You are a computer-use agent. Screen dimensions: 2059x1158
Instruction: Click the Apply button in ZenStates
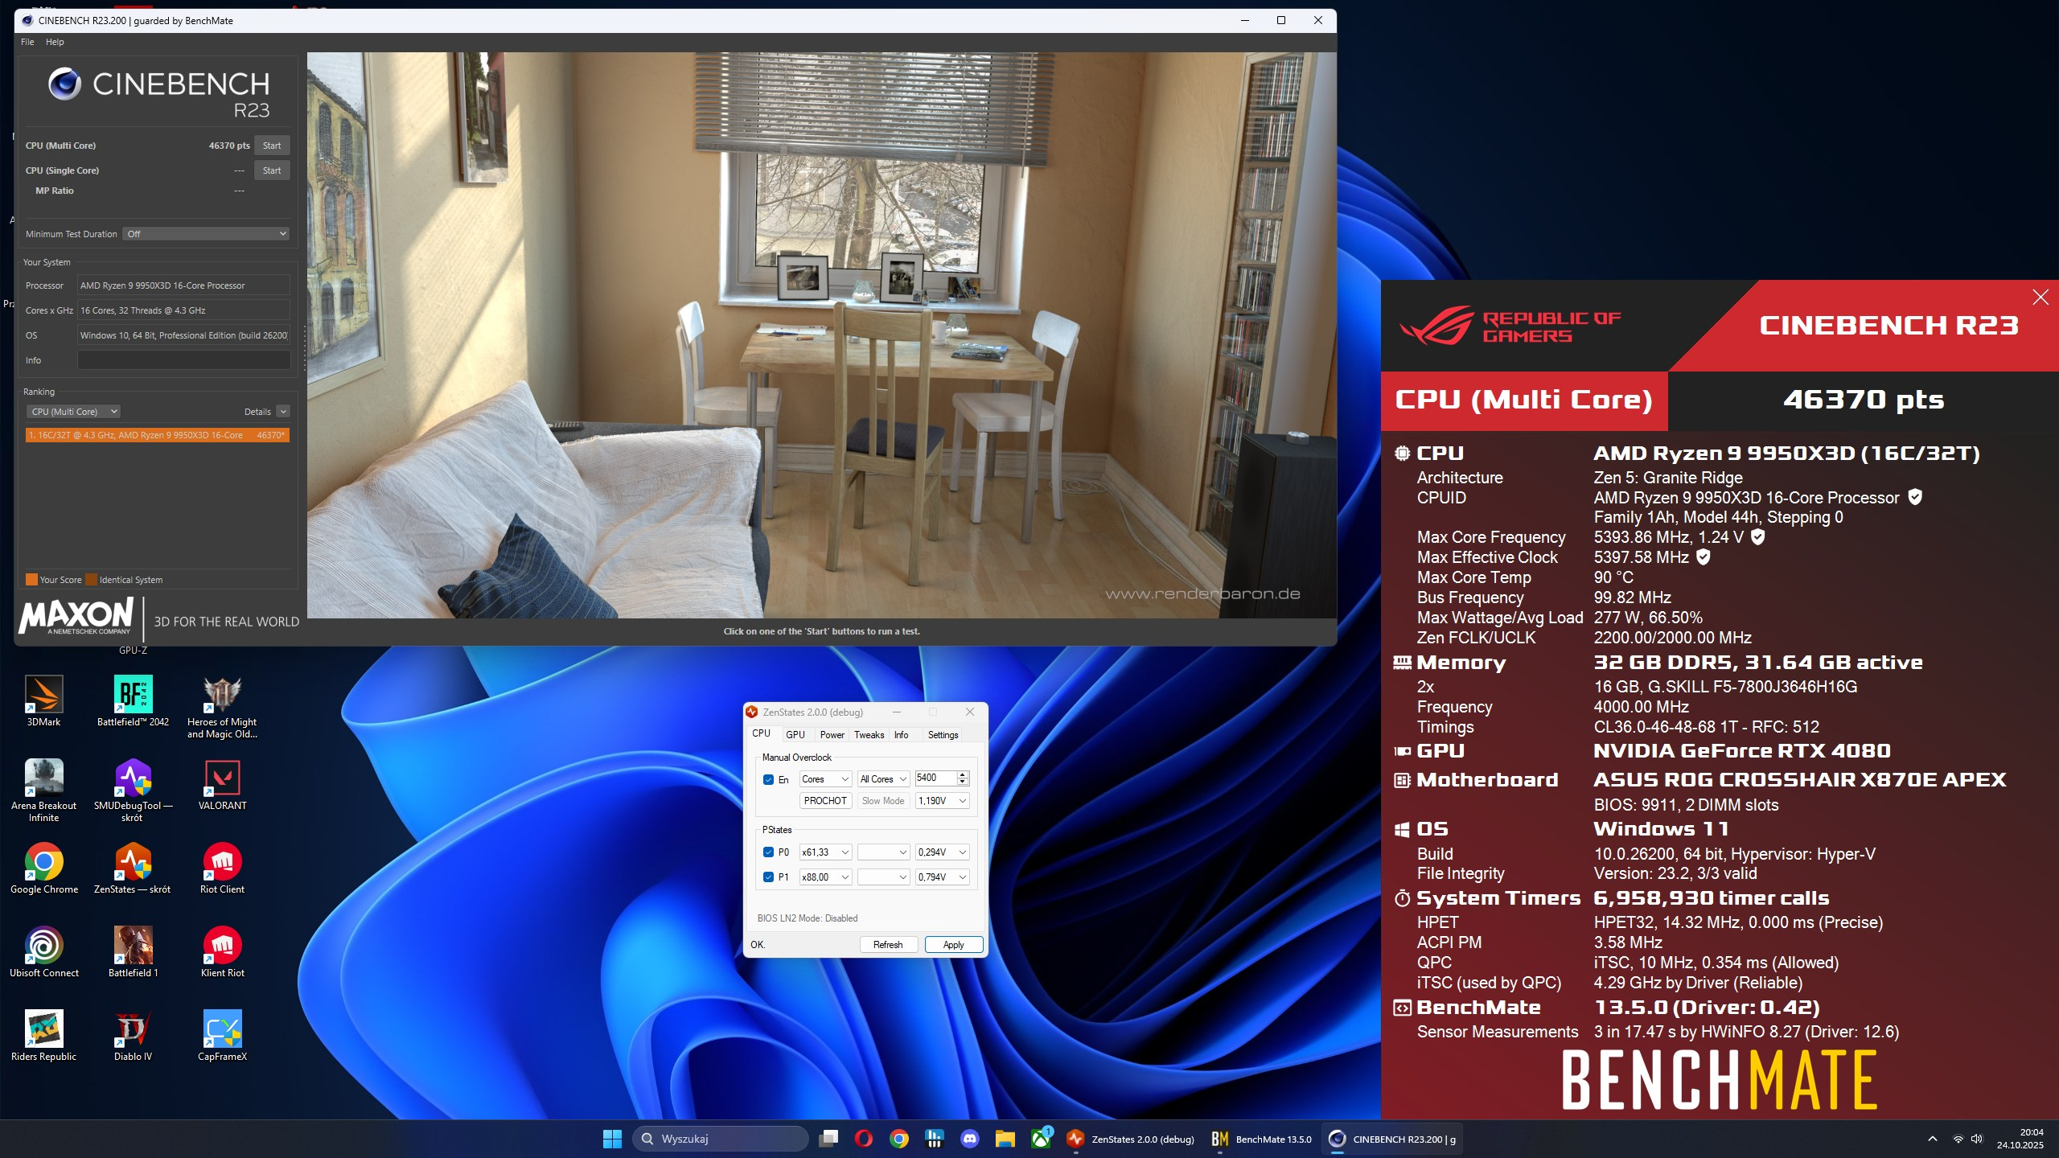[x=953, y=945]
